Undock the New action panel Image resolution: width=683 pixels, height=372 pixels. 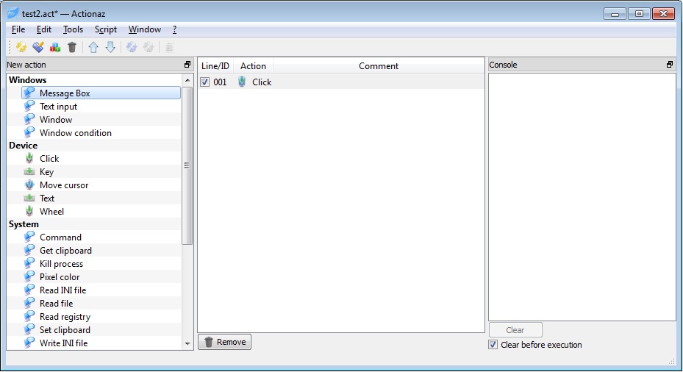[187, 65]
